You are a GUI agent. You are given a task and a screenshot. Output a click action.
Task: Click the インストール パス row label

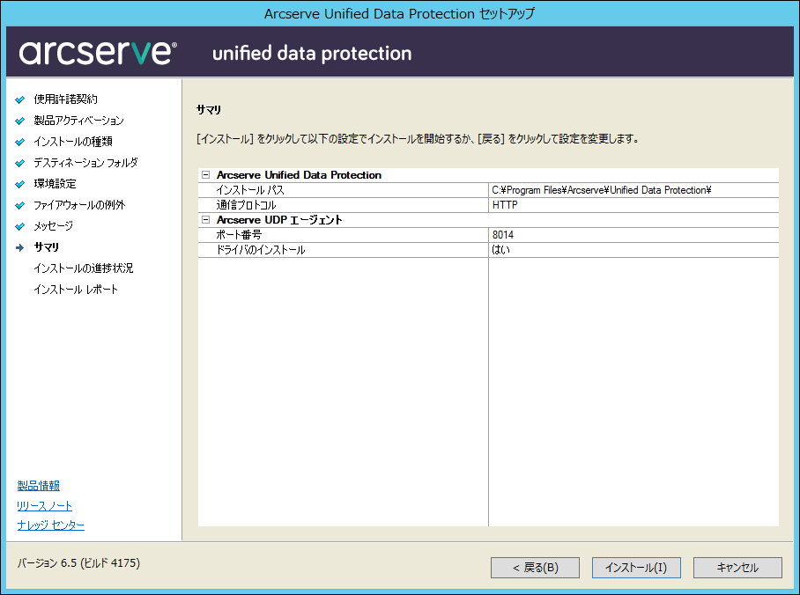coord(250,190)
